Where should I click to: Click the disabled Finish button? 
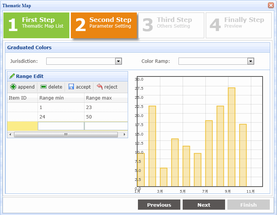(x=249, y=205)
